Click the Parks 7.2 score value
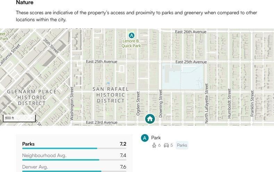 (123, 144)
